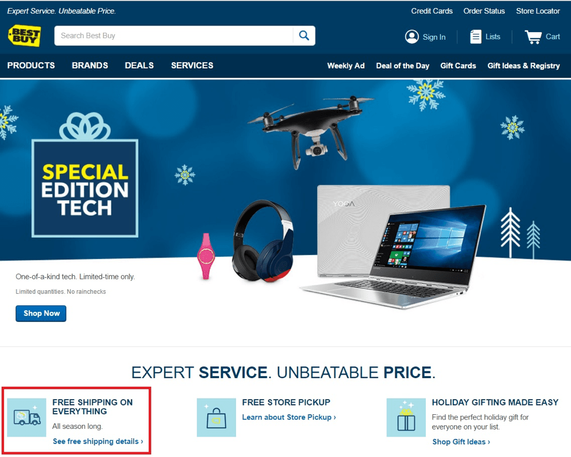571x457 pixels.
Task: Click the free shipping truck icon
Action: [27, 418]
